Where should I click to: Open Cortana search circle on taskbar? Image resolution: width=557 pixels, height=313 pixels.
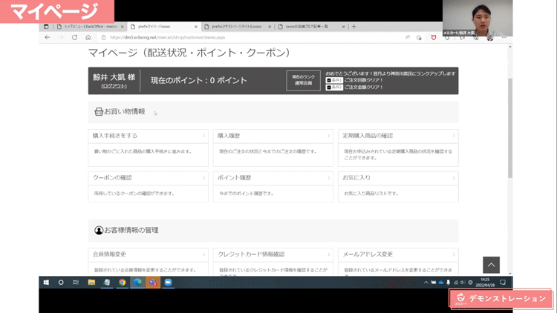[61, 283]
